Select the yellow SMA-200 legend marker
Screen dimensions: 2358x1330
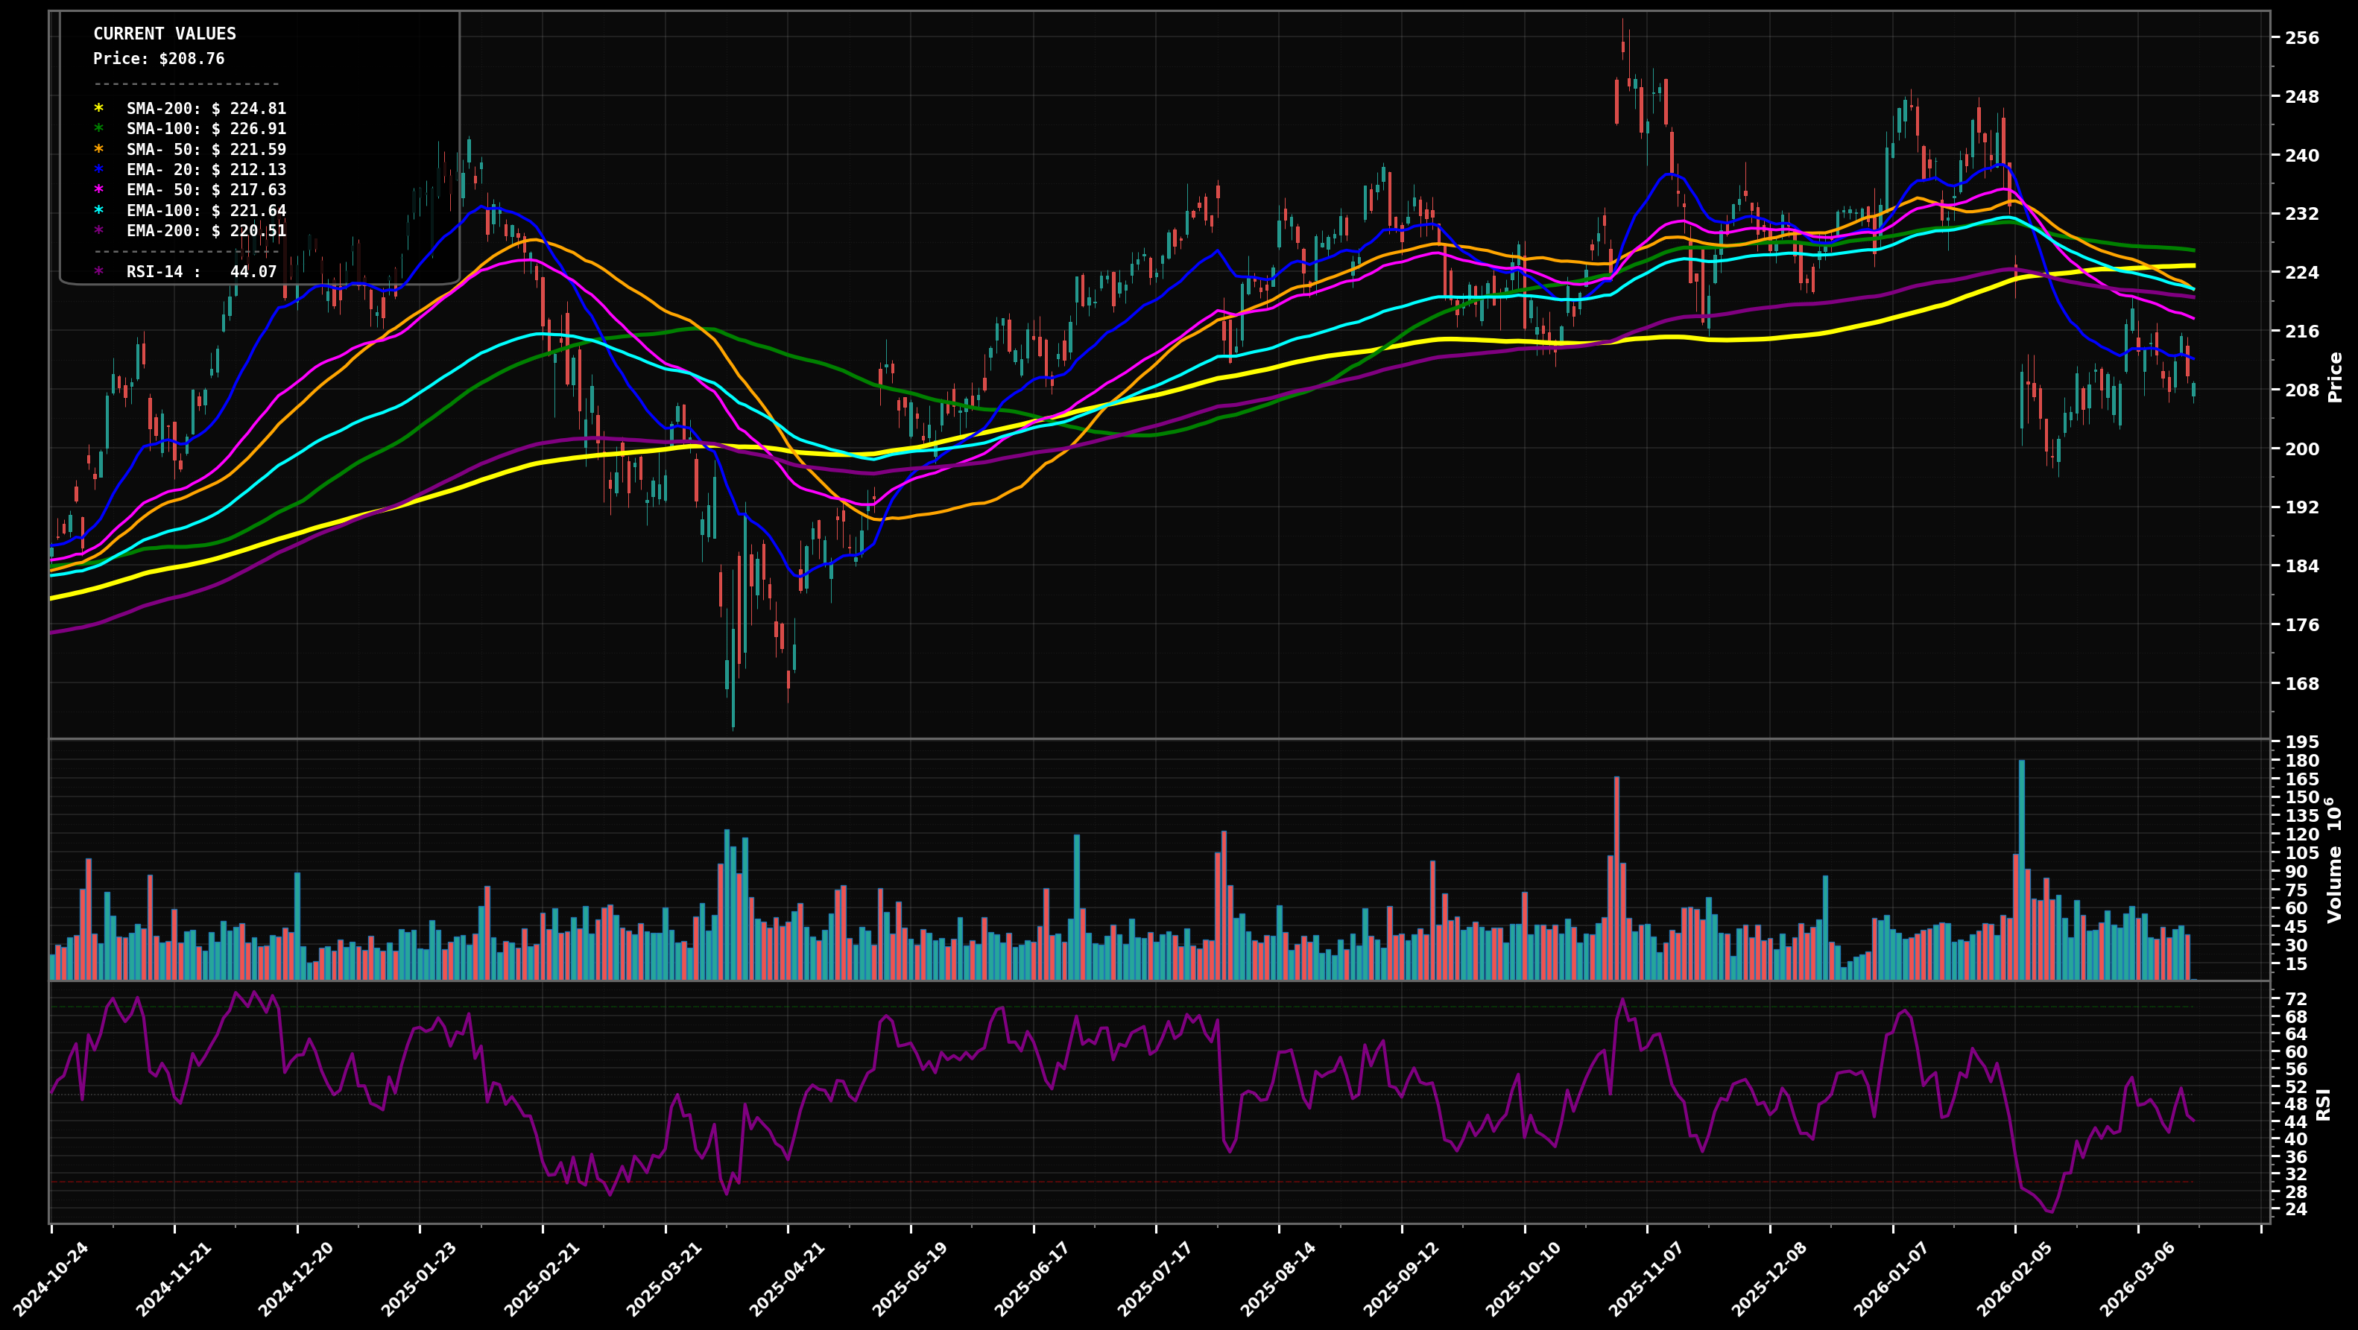pyautogui.click(x=101, y=109)
